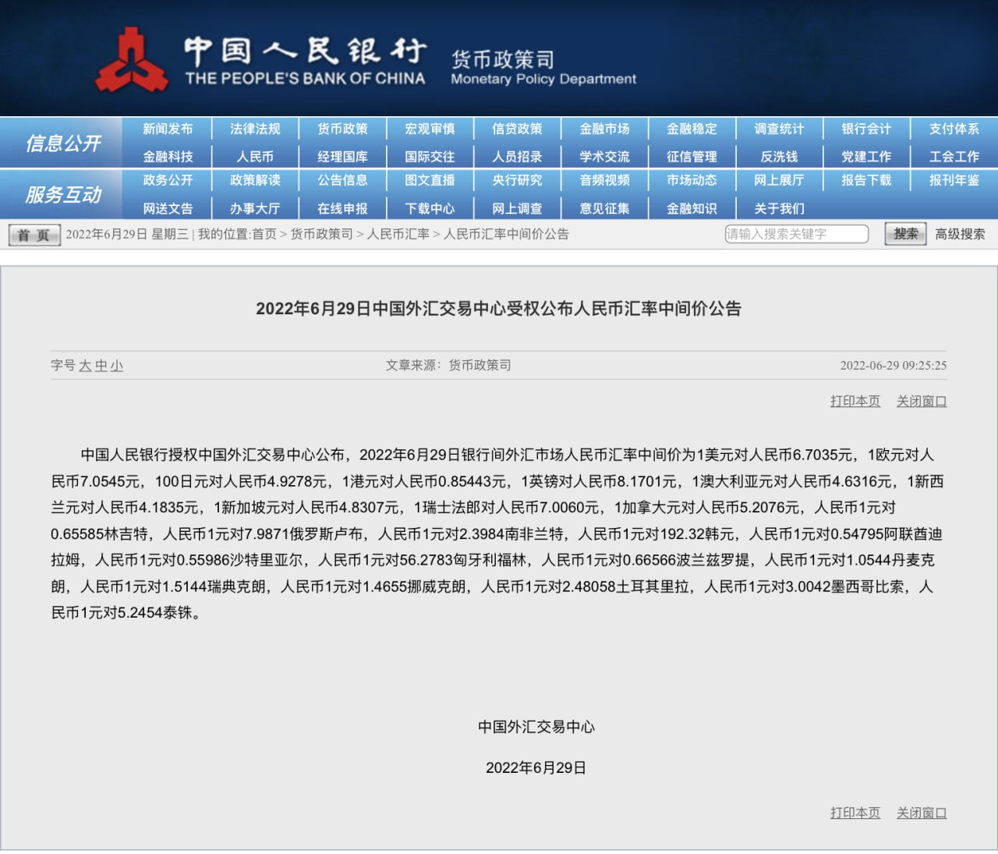Screen dimensions: 998x854
Task: Go to 人员招录 page
Action: (517, 157)
